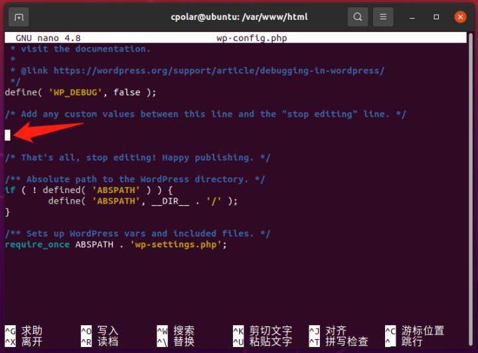This screenshot has height=353, width=478.
Task: Click the wp-config.php filename in header
Action: [x=252, y=38]
